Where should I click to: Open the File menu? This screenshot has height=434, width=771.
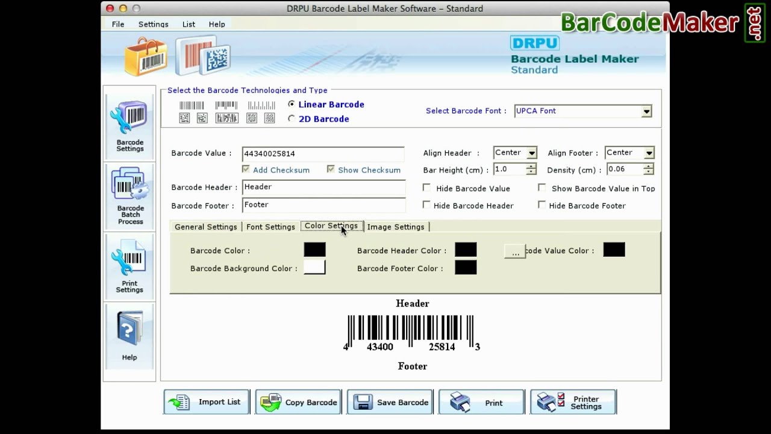(x=118, y=24)
